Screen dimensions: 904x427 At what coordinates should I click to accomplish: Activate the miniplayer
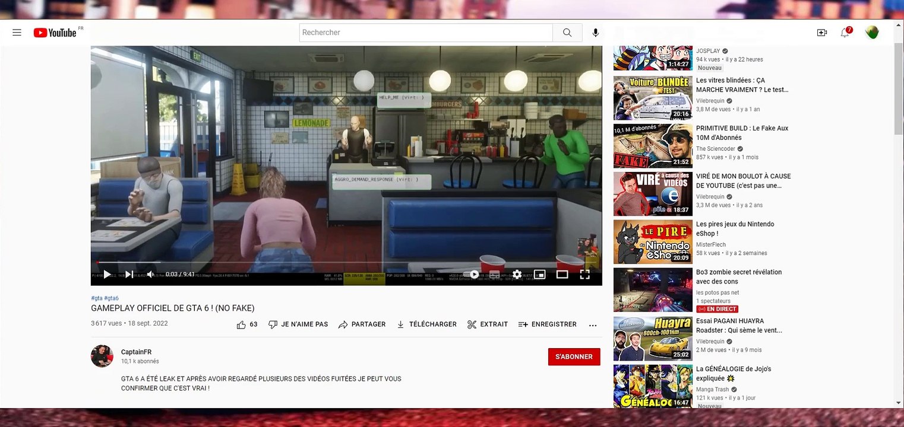539,274
